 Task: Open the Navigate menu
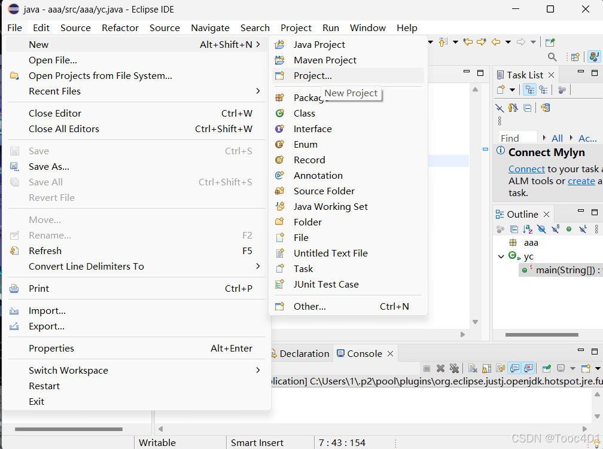pos(210,28)
